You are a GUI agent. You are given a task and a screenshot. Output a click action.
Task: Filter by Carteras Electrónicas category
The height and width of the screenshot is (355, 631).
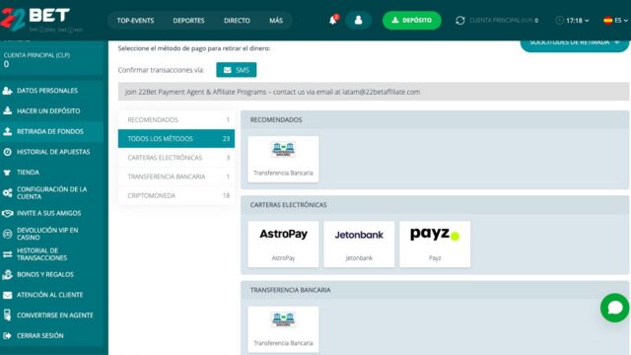click(x=176, y=158)
